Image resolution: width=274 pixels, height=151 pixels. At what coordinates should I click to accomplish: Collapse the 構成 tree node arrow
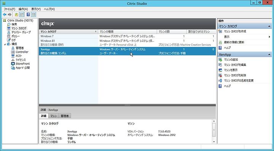pos(5,44)
